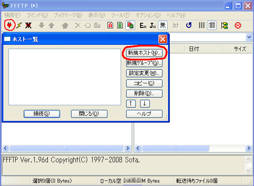254x186 pixels.
Task: Click 接続(S) button in host list
Action: tap(42, 114)
